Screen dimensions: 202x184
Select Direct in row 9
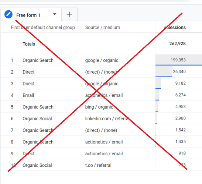pos(28,154)
